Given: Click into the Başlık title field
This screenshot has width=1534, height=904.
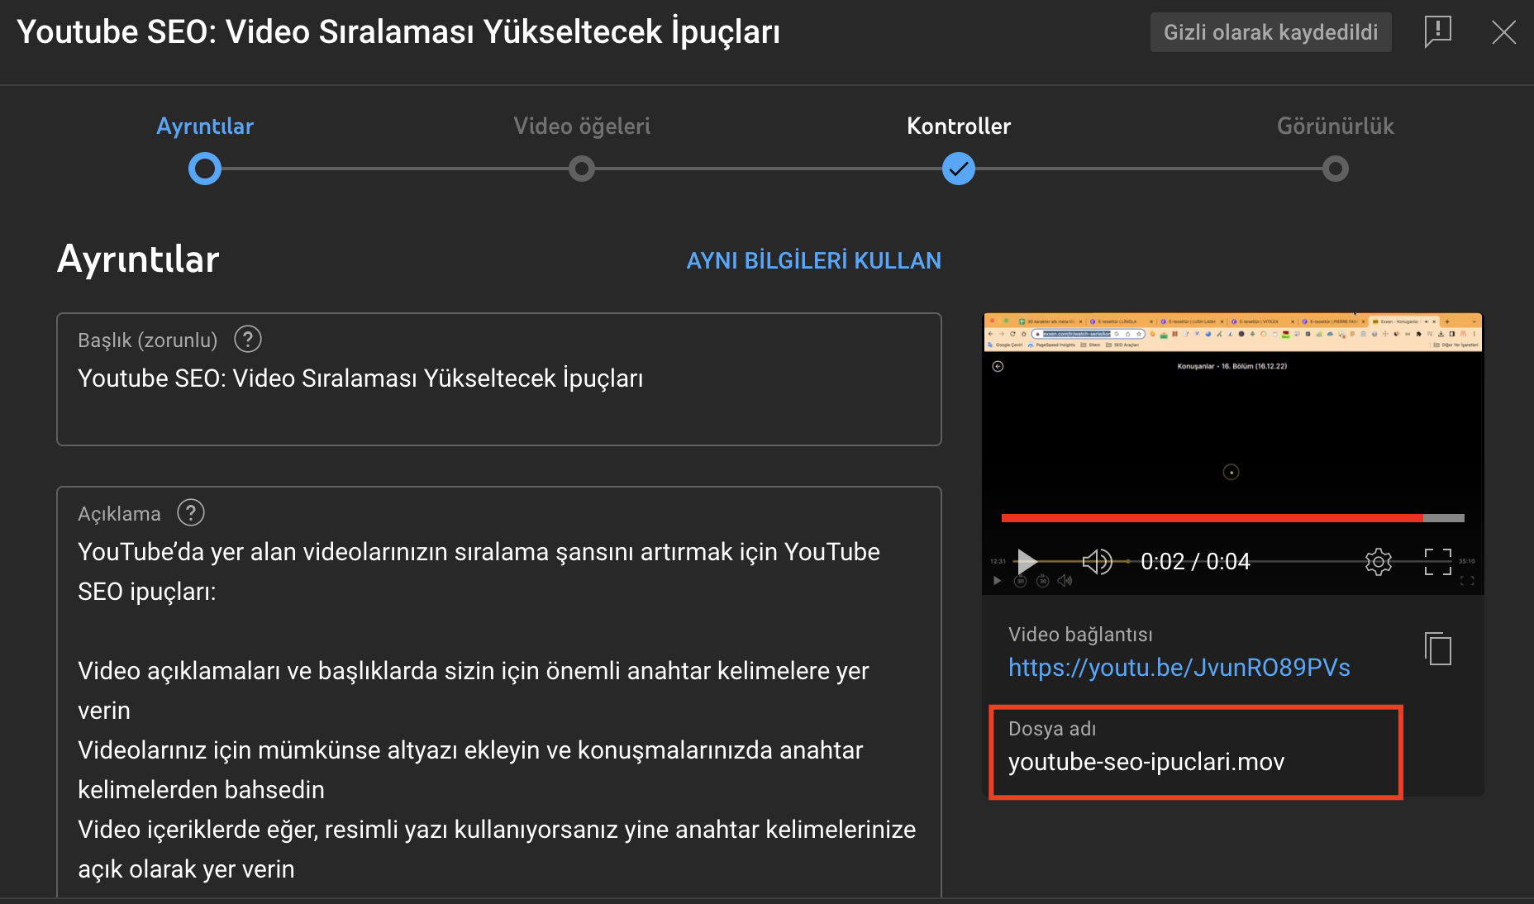Looking at the screenshot, I should pyautogui.click(x=499, y=379).
